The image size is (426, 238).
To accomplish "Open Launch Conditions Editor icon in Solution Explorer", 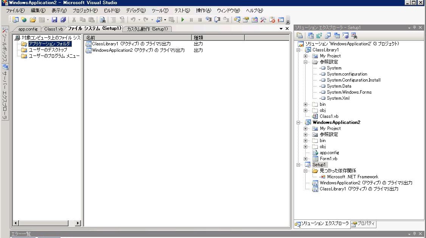I will [354, 36].
